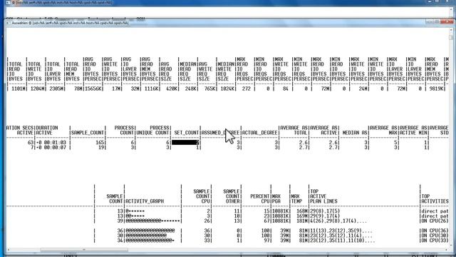Click the TOP ACTIVITIES column header
The height and width of the screenshot is (257, 456).
(x=435, y=198)
